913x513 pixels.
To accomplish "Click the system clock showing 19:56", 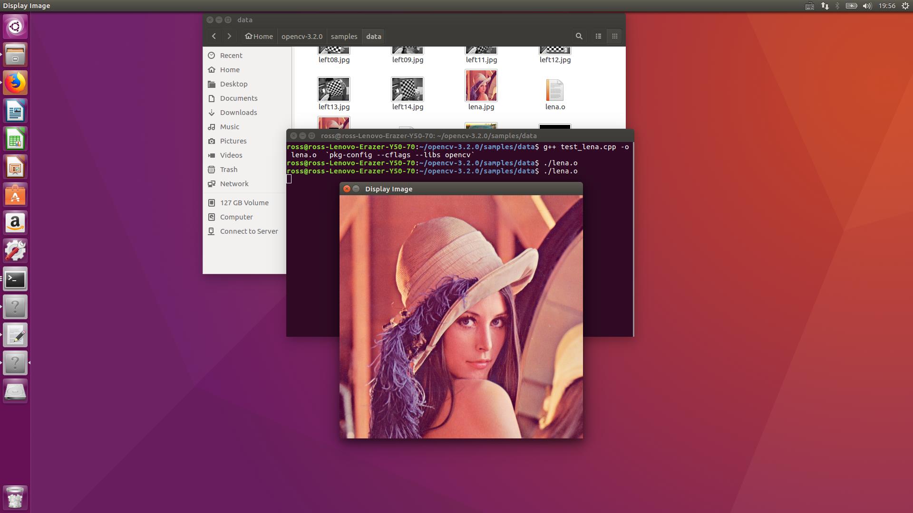I will [885, 5].
